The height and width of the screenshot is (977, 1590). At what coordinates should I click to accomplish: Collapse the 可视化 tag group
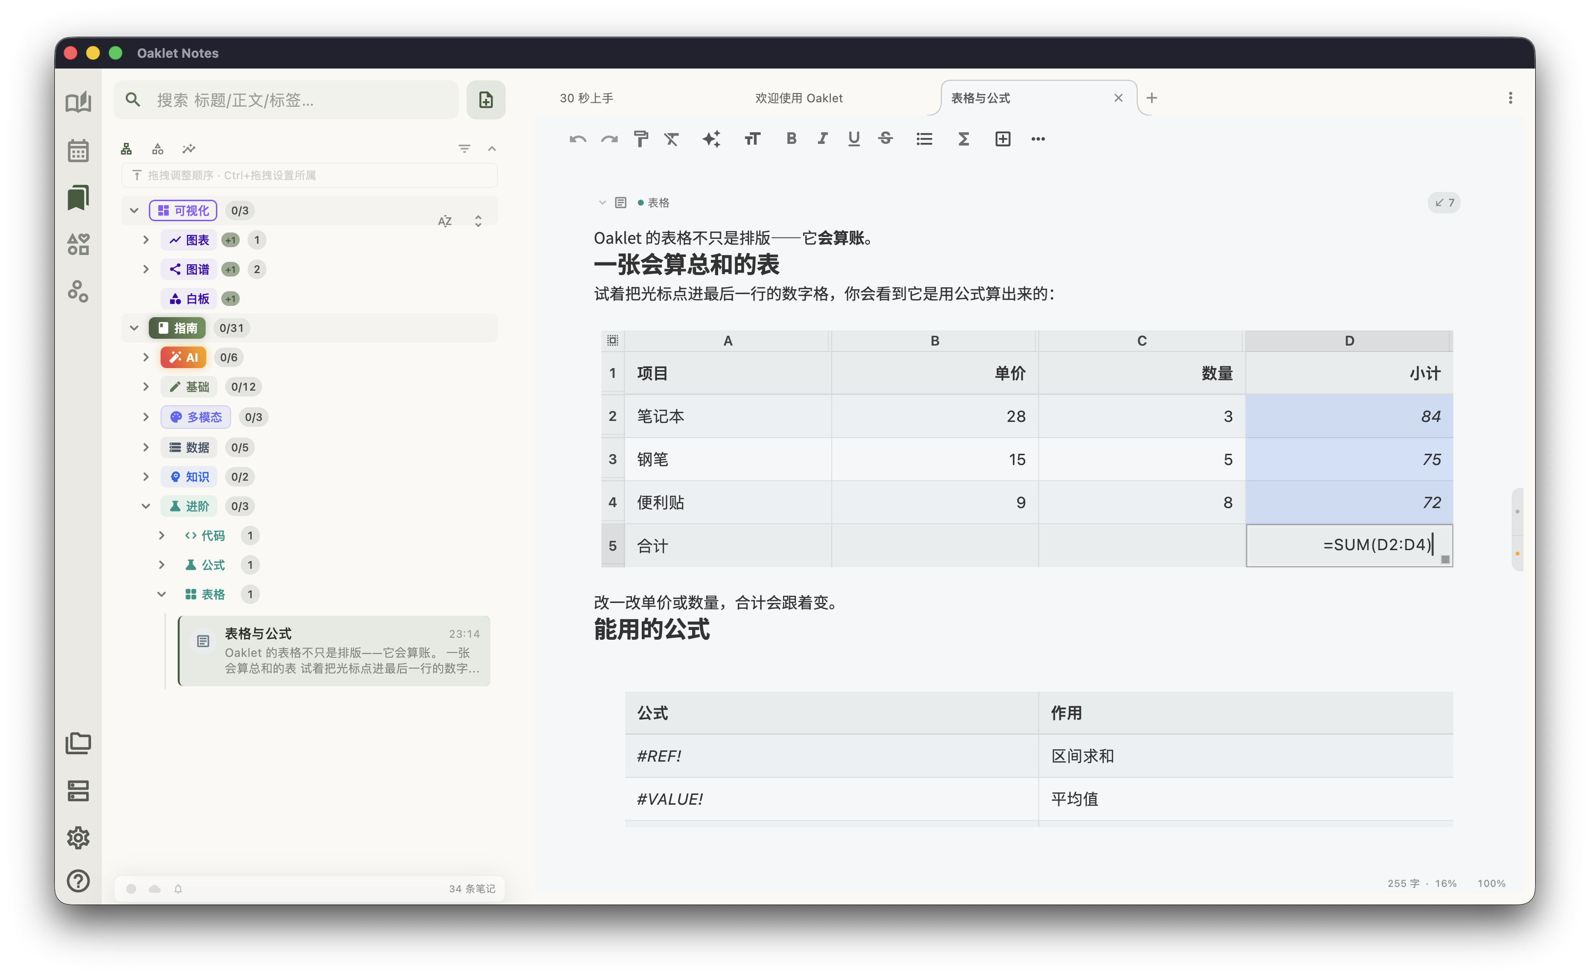tap(135, 210)
